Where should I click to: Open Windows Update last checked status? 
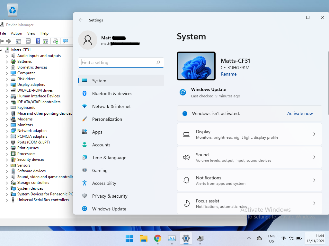pyautogui.click(x=216, y=96)
